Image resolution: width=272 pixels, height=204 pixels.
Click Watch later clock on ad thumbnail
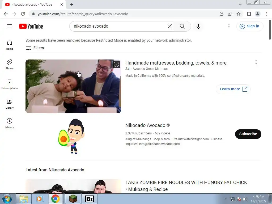(x=116, y=64)
